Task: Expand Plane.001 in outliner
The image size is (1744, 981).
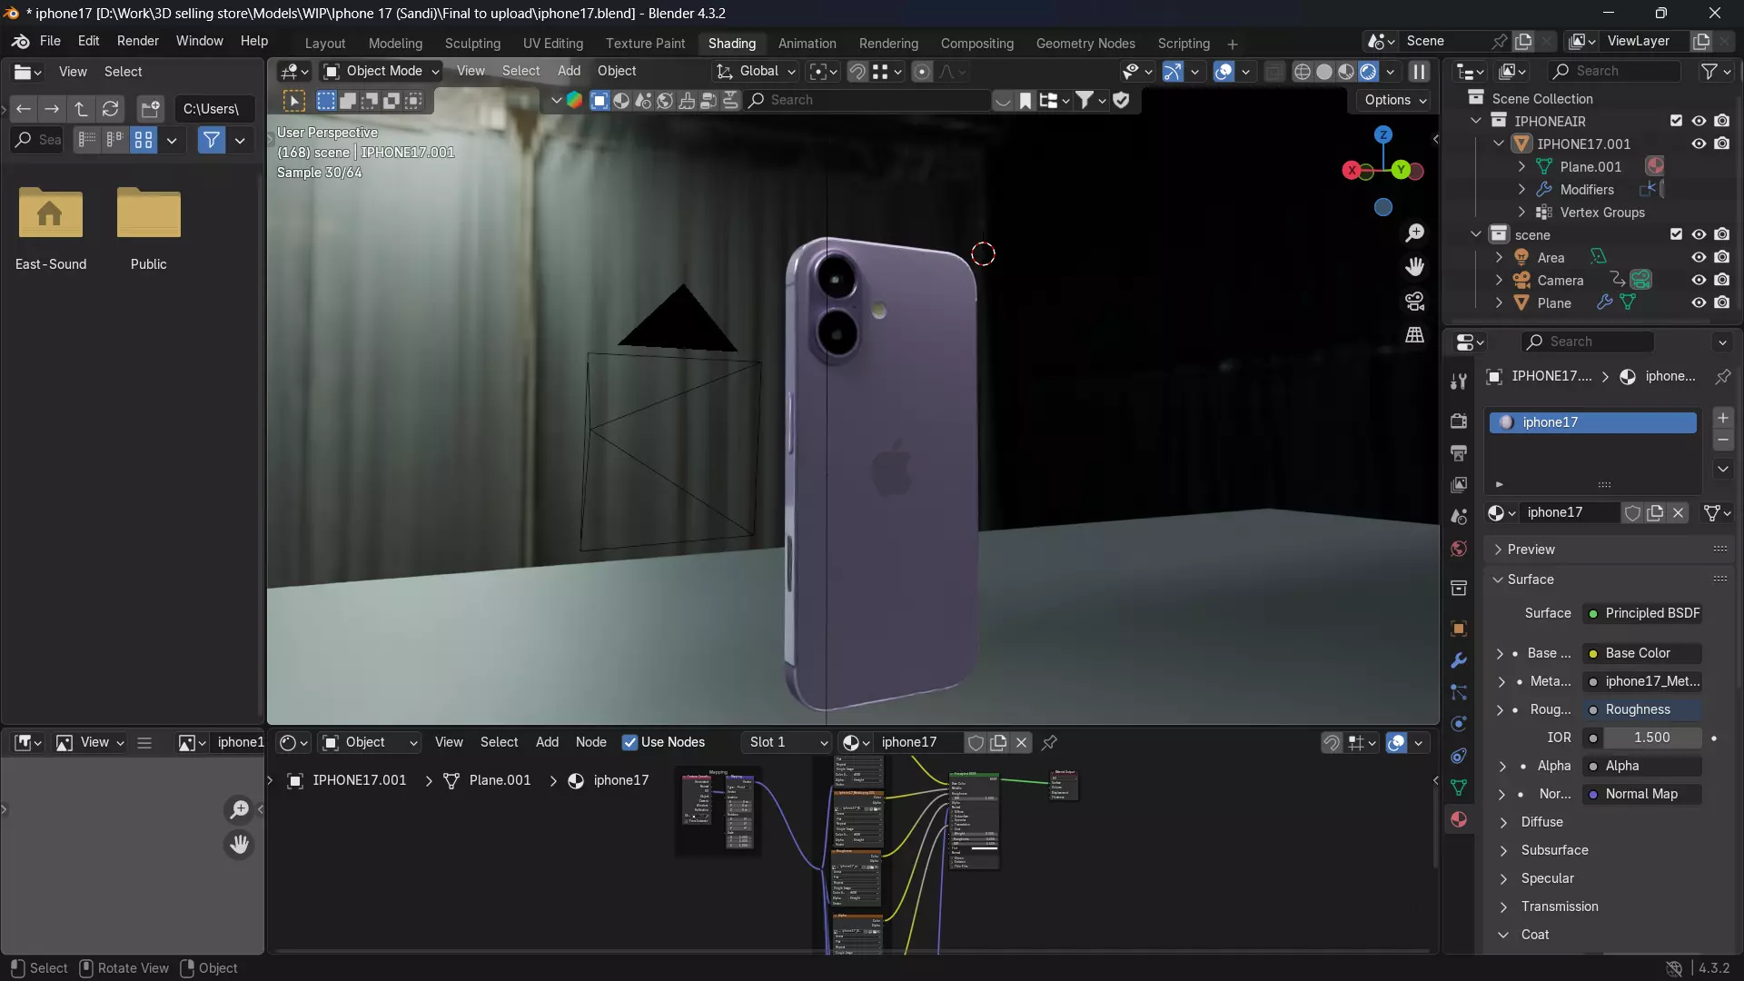Action: 1521,166
